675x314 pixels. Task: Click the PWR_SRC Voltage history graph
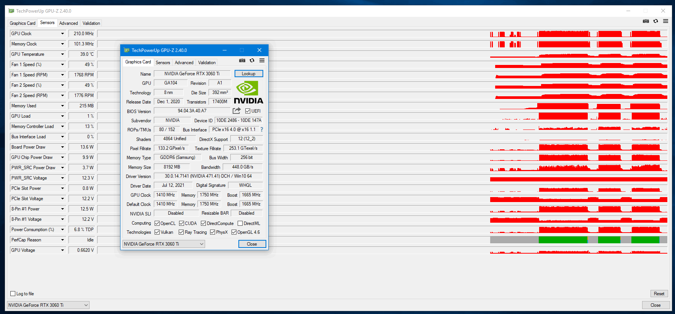point(382,178)
